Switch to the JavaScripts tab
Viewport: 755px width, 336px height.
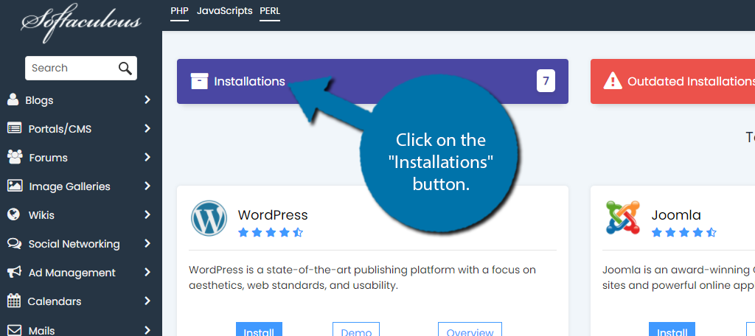(224, 11)
